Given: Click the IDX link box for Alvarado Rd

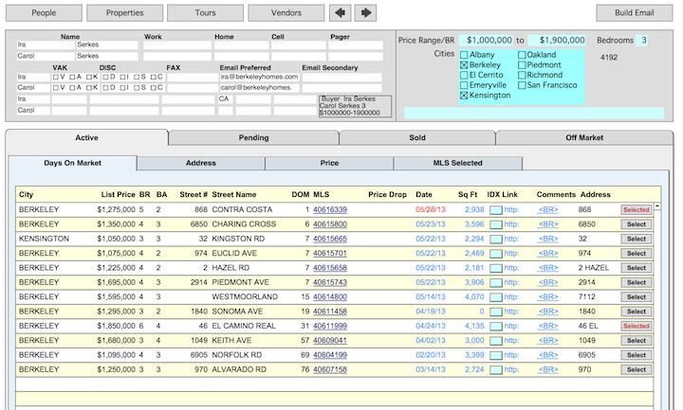Looking at the screenshot, I should pyautogui.click(x=495, y=369).
